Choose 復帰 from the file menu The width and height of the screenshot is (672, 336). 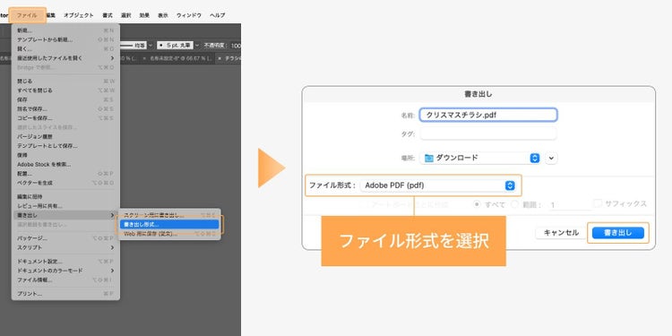pyautogui.click(x=65, y=155)
